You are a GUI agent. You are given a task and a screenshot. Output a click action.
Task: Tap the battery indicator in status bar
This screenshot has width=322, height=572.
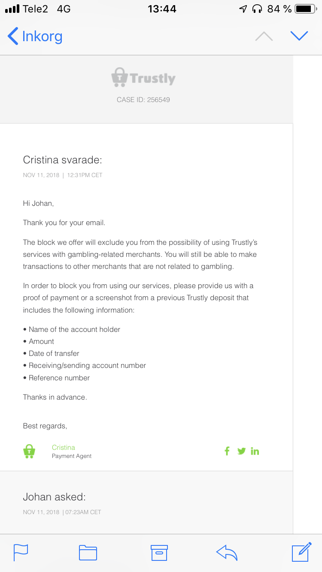pos(306,9)
